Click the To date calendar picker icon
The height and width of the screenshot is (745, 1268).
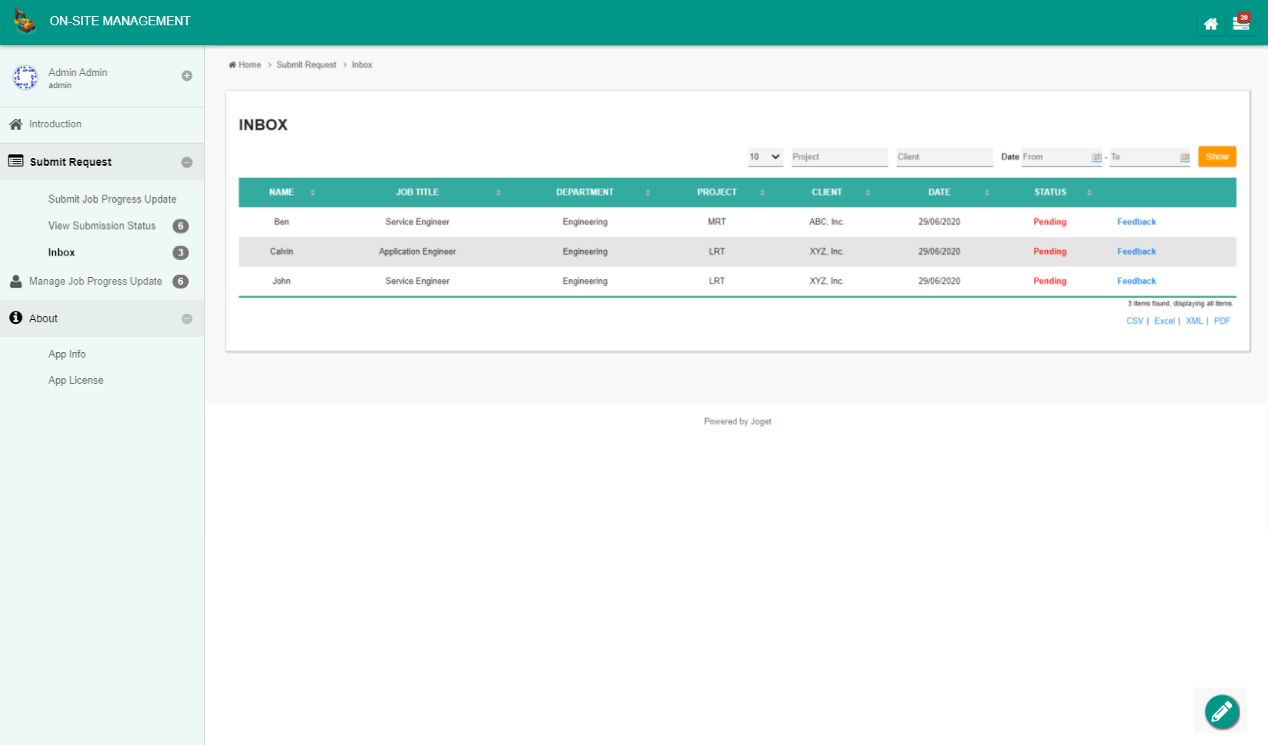point(1184,157)
